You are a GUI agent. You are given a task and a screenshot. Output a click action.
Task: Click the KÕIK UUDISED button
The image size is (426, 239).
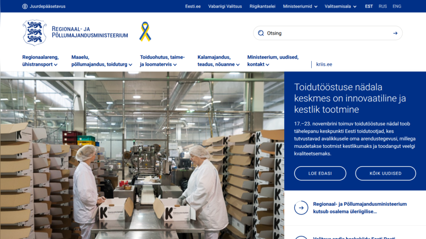[385, 173]
